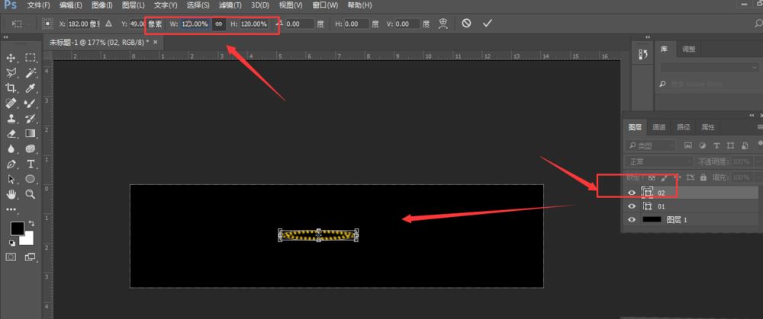
Task: Select the Eyedropper tool
Action: pyautogui.click(x=31, y=88)
